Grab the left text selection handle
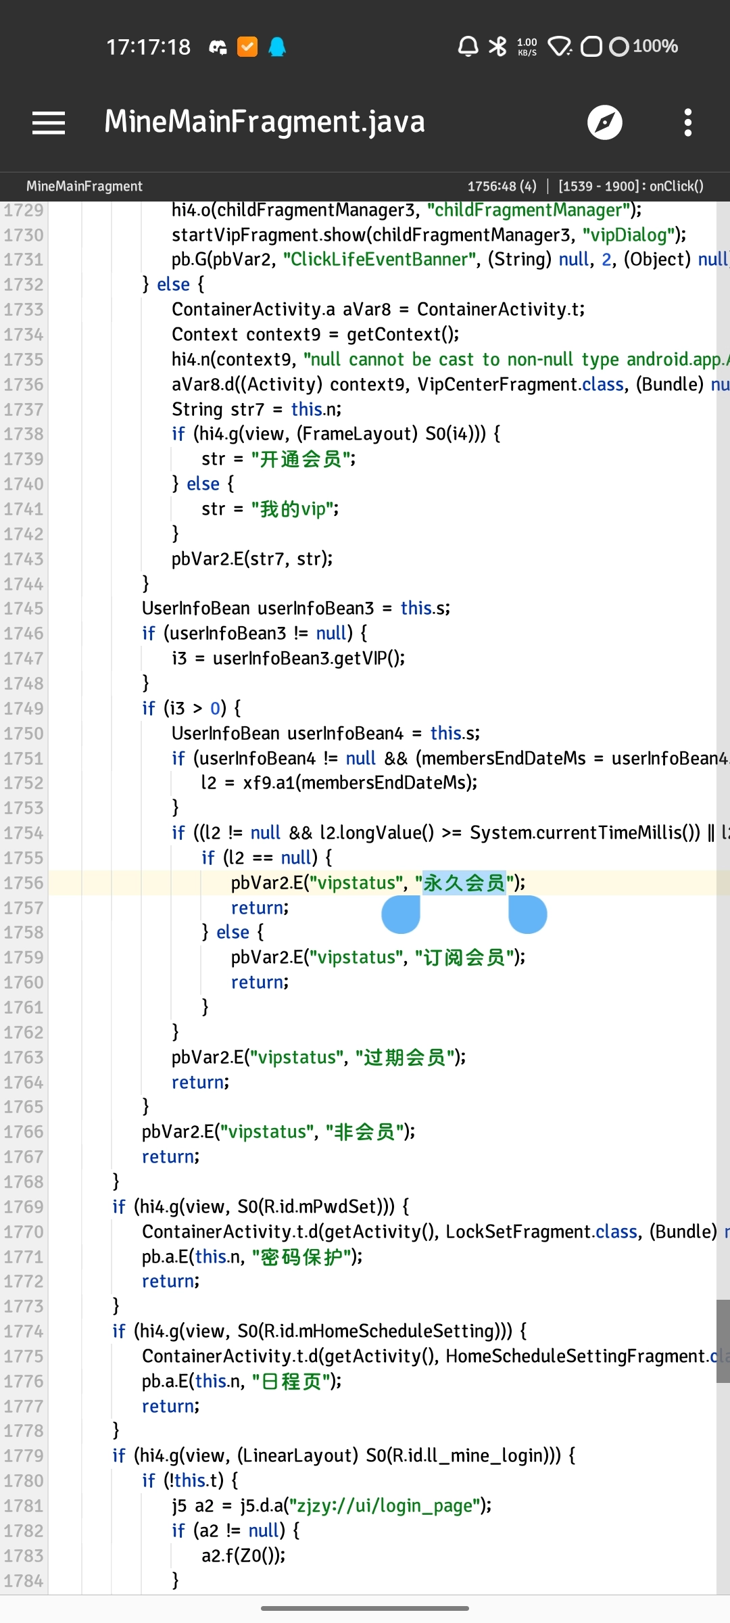The width and height of the screenshot is (730, 1623). pyautogui.click(x=401, y=914)
